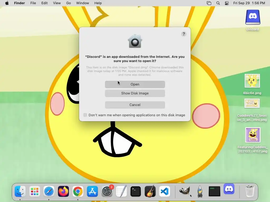Open the Go menu

(69, 3)
